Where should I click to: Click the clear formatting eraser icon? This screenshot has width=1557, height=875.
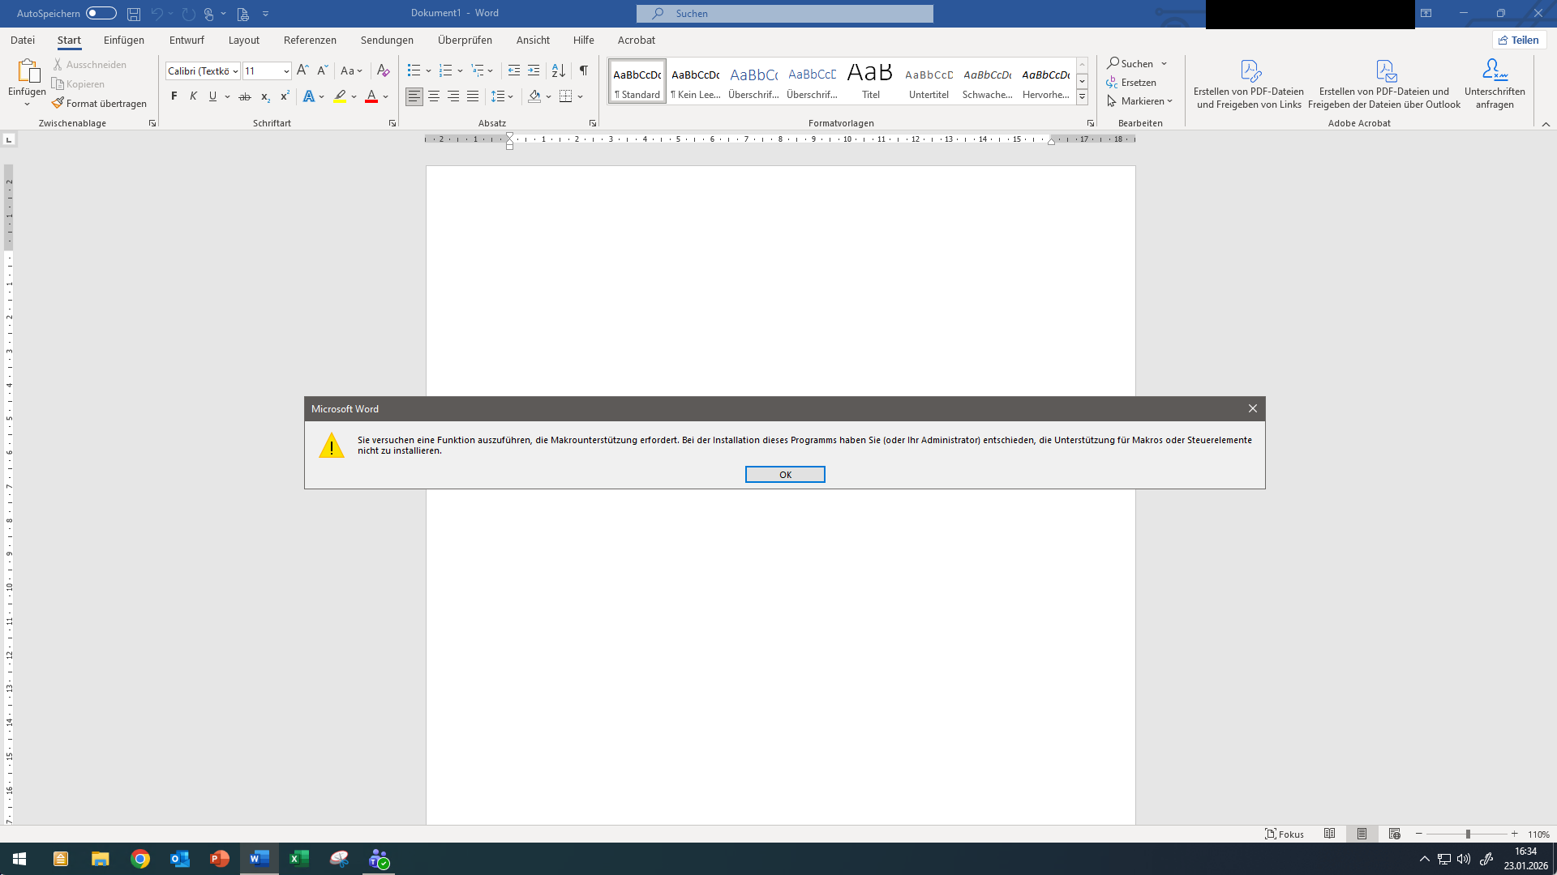[384, 70]
